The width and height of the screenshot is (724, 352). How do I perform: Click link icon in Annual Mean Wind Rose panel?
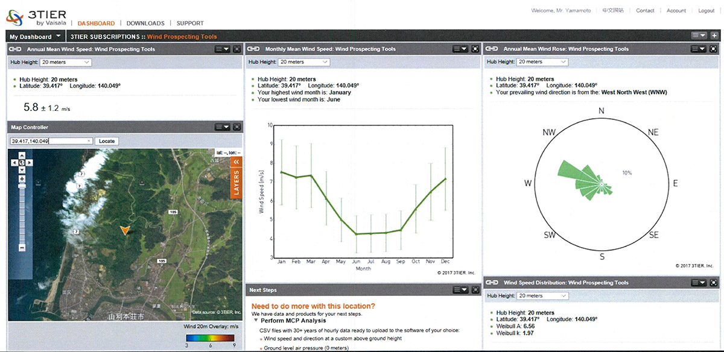click(492, 49)
